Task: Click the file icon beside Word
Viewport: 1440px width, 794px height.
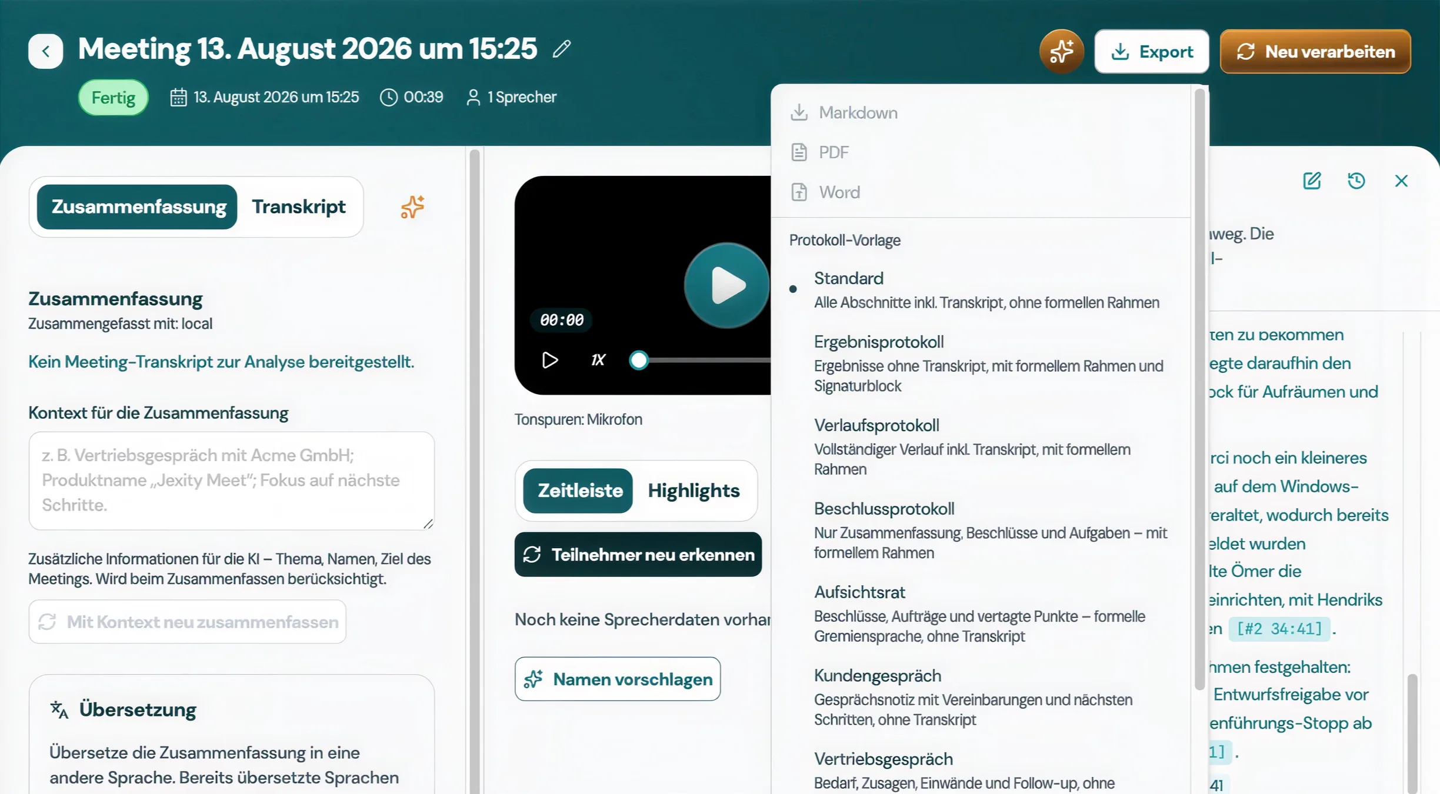Action: click(x=799, y=192)
